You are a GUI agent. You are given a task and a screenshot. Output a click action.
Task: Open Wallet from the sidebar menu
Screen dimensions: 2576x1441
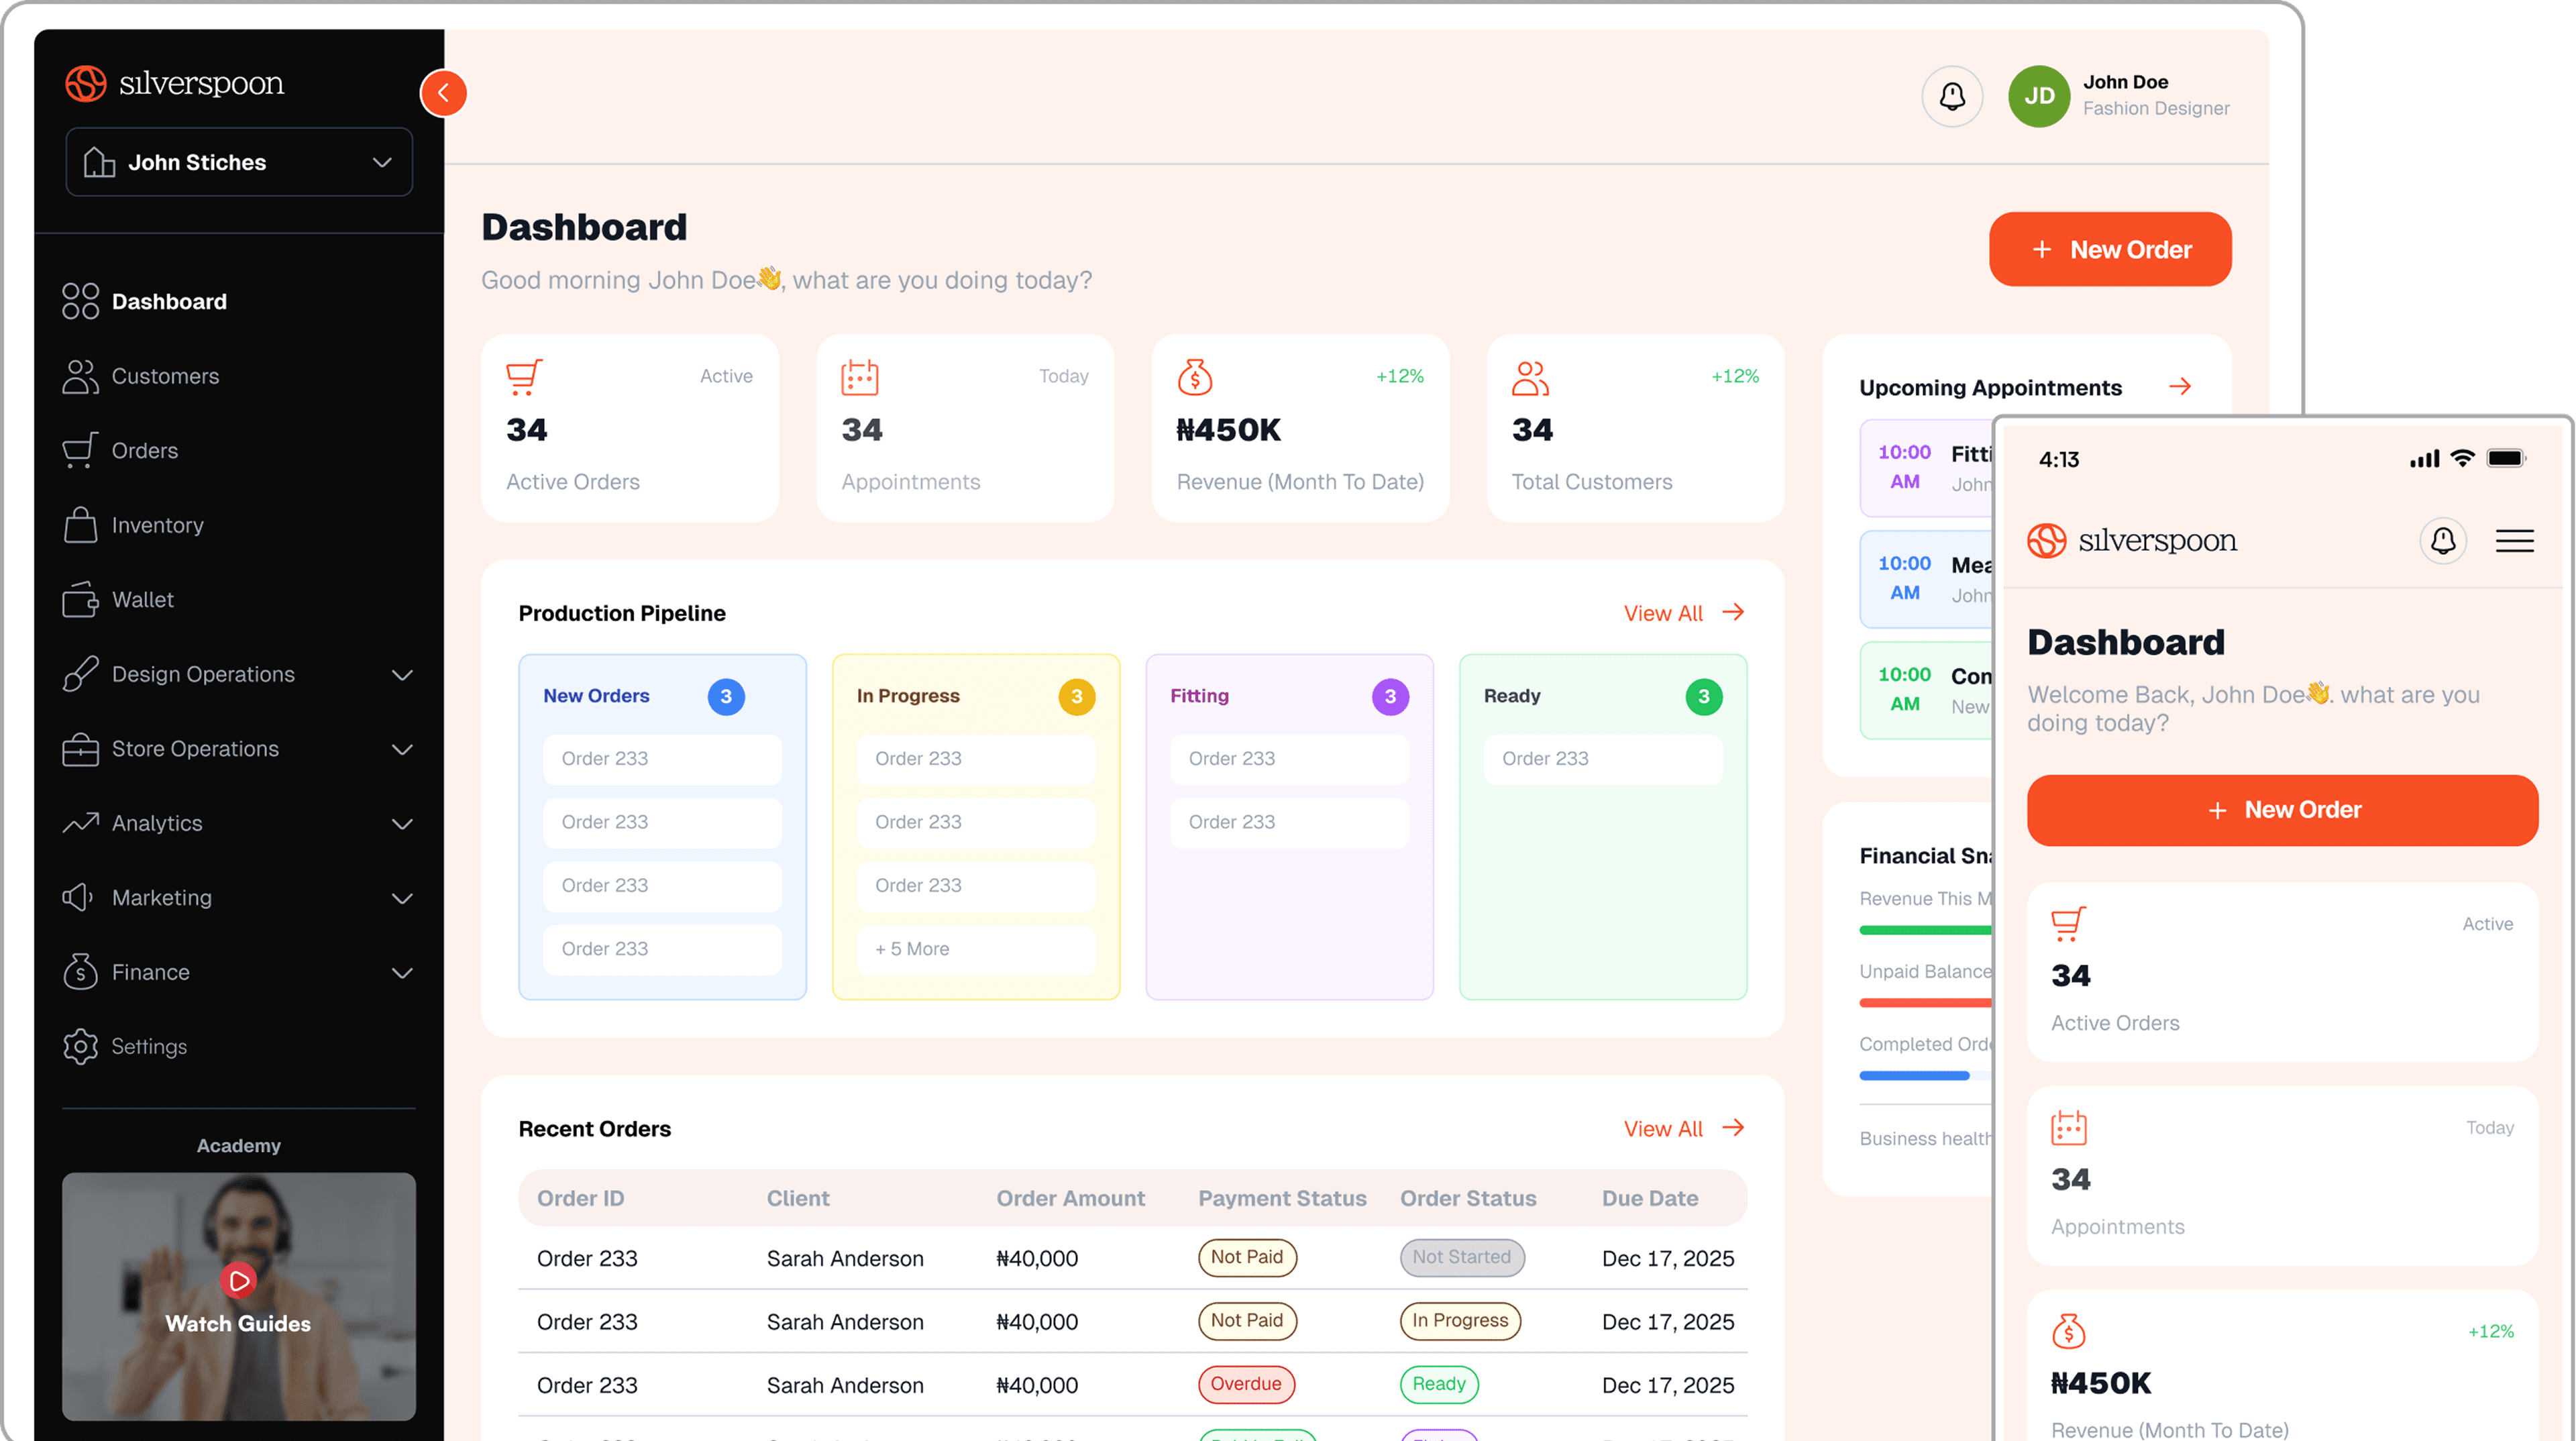pos(143,599)
